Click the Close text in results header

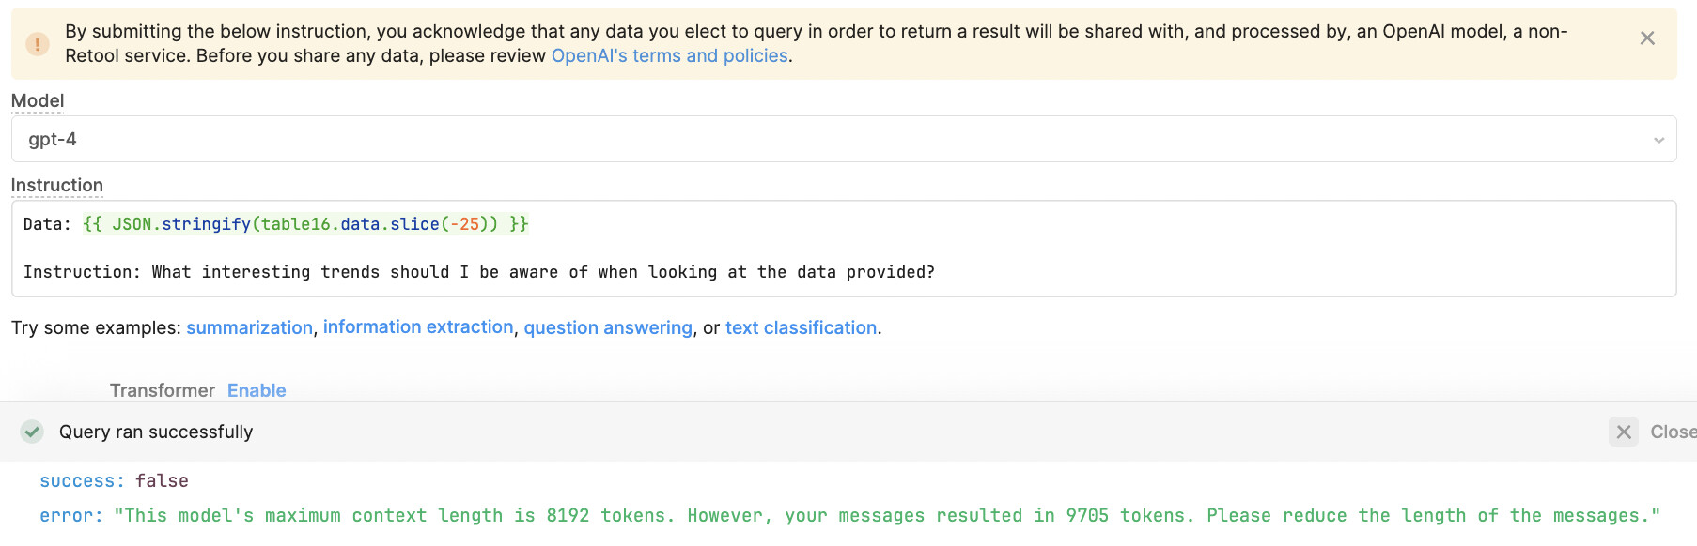[x=1673, y=432]
